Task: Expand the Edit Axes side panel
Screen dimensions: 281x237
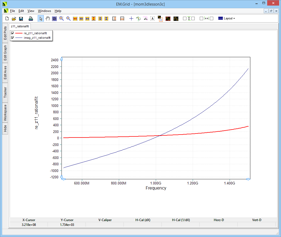Action: (x=5, y=73)
